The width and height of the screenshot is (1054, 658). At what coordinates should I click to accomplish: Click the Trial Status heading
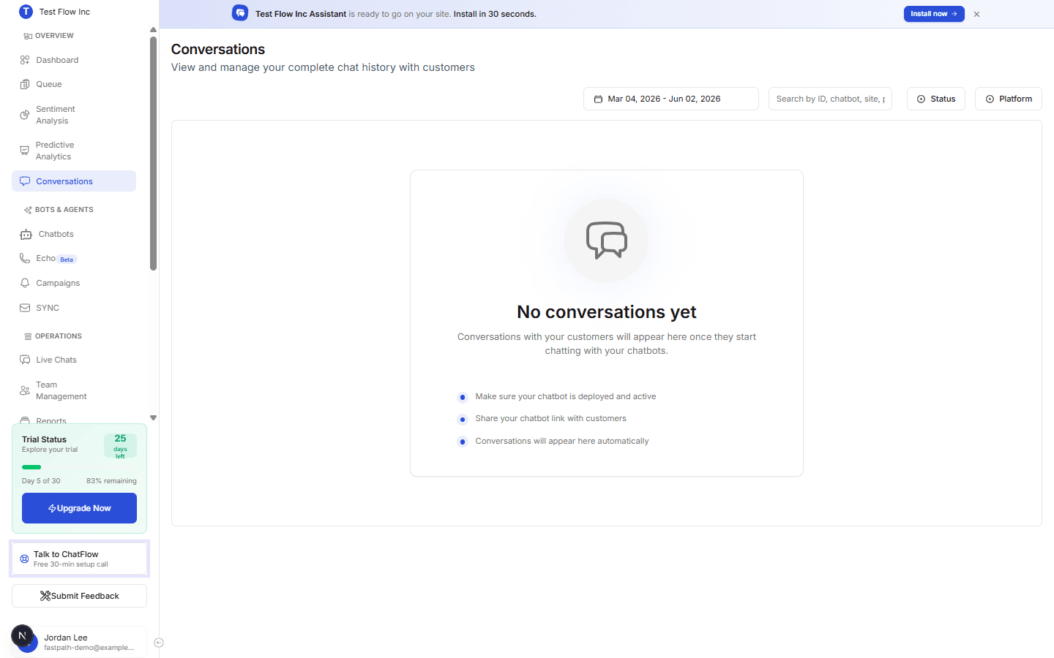pyautogui.click(x=44, y=439)
